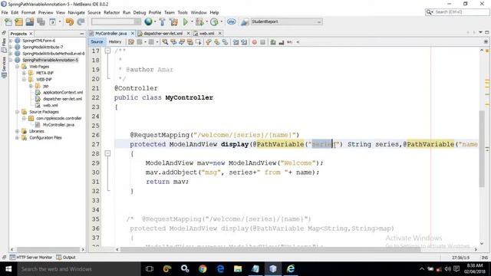The height and width of the screenshot is (276, 491).
Task: Click the Stop Macro Recording icon
Action: 262,42
